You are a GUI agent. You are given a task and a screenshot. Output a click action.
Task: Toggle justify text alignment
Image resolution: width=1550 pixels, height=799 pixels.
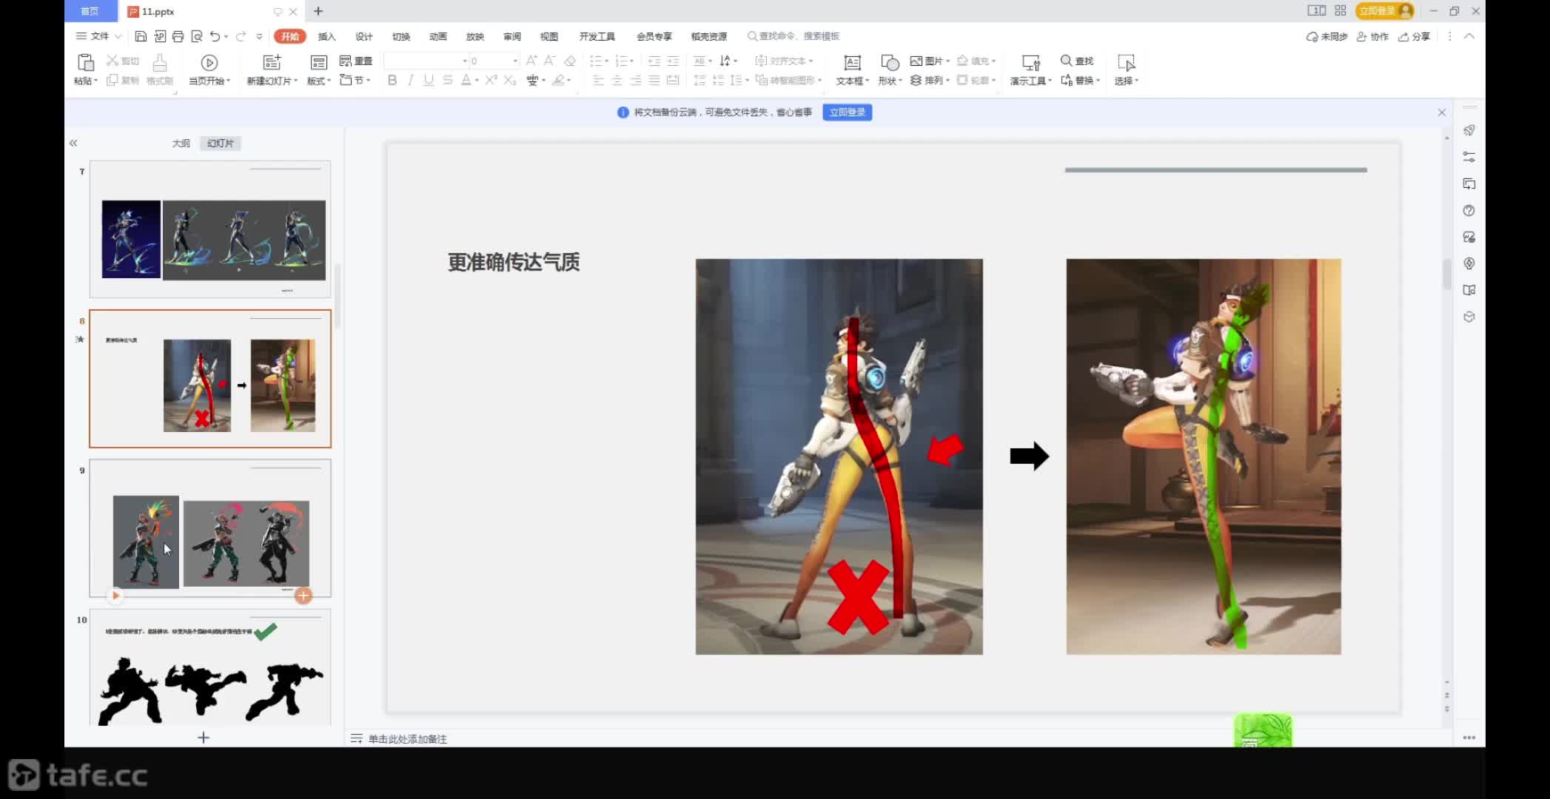tap(654, 80)
